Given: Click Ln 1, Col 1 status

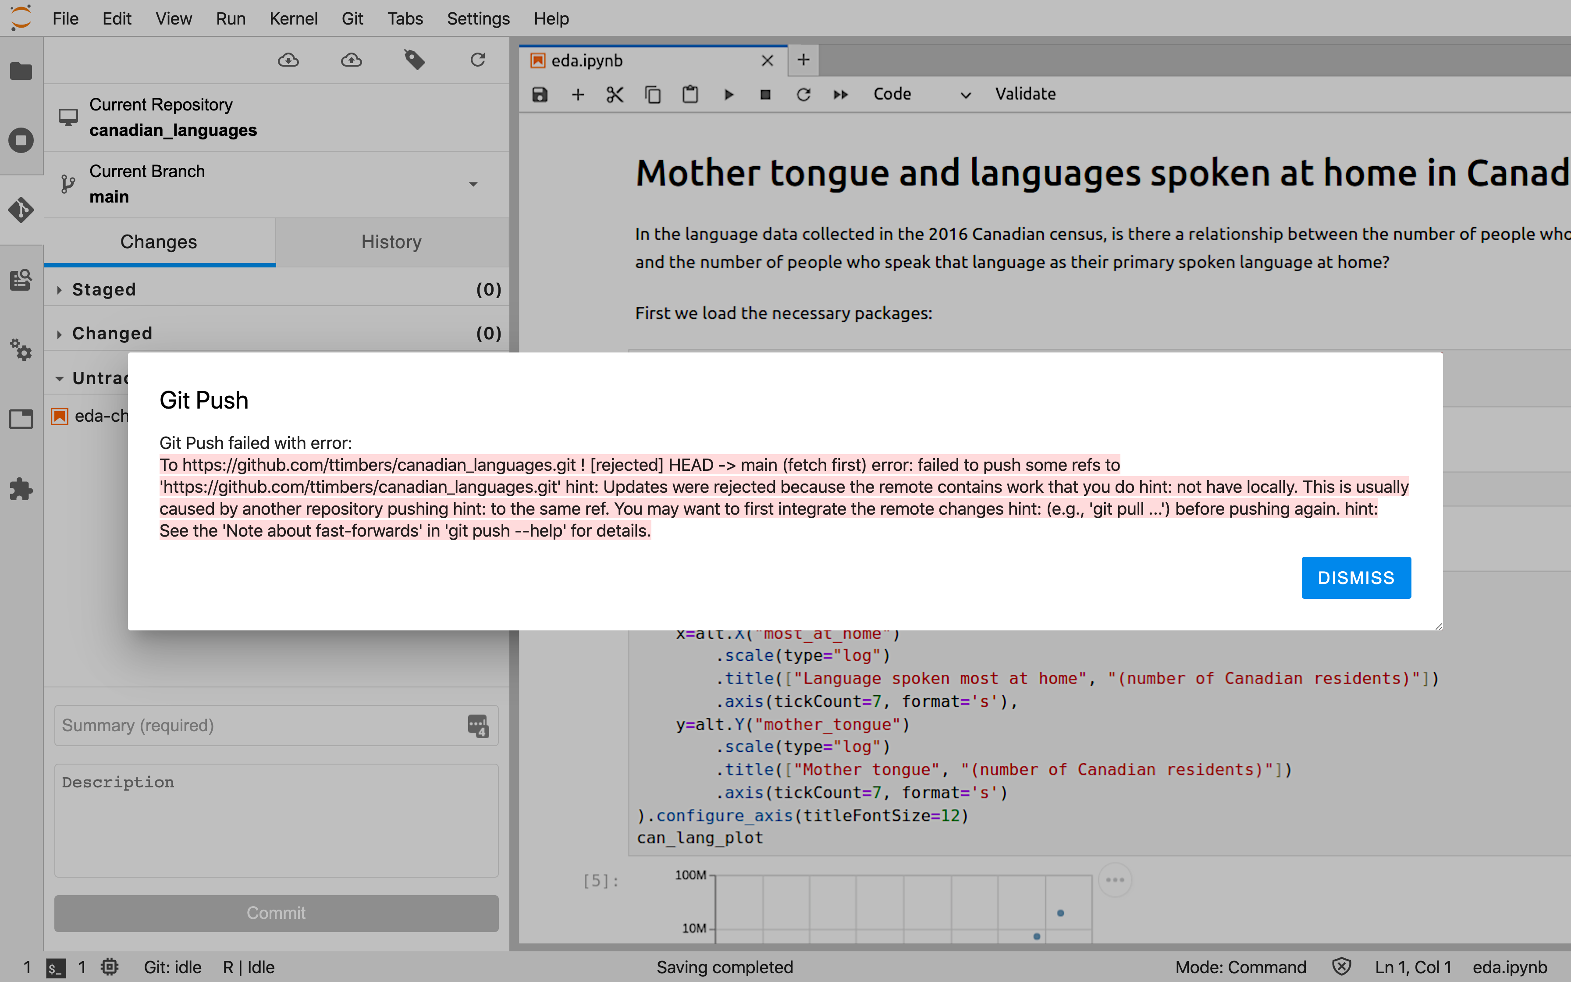Looking at the screenshot, I should [1413, 967].
